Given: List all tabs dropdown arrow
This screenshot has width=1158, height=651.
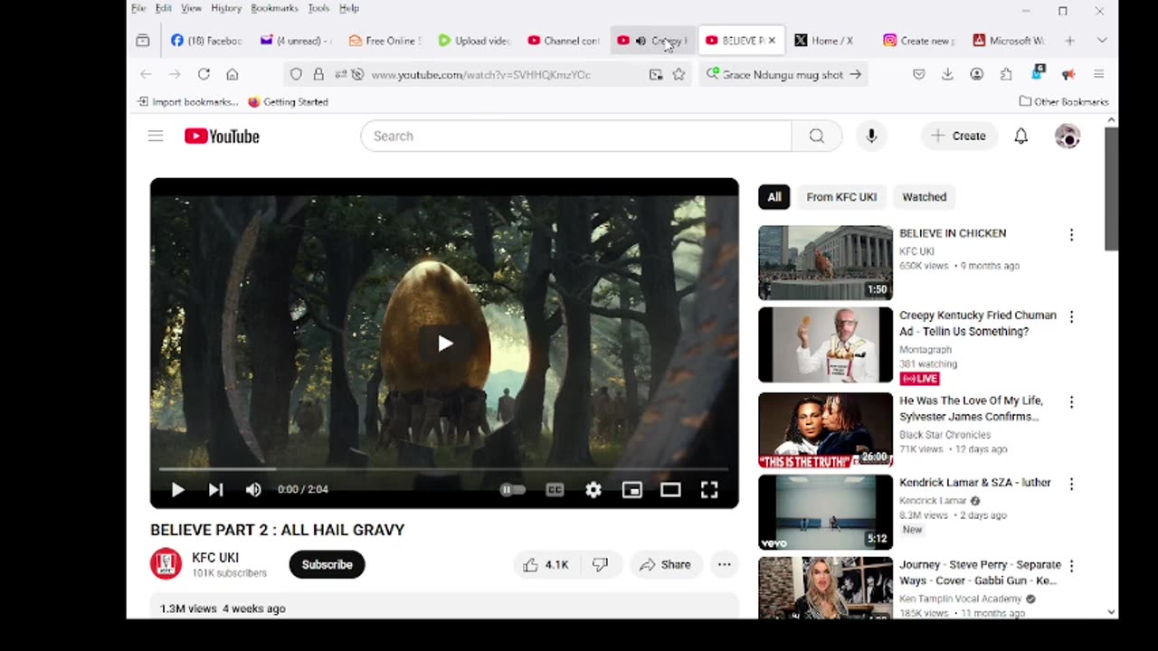Looking at the screenshot, I should pyautogui.click(x=1101, y=41).
